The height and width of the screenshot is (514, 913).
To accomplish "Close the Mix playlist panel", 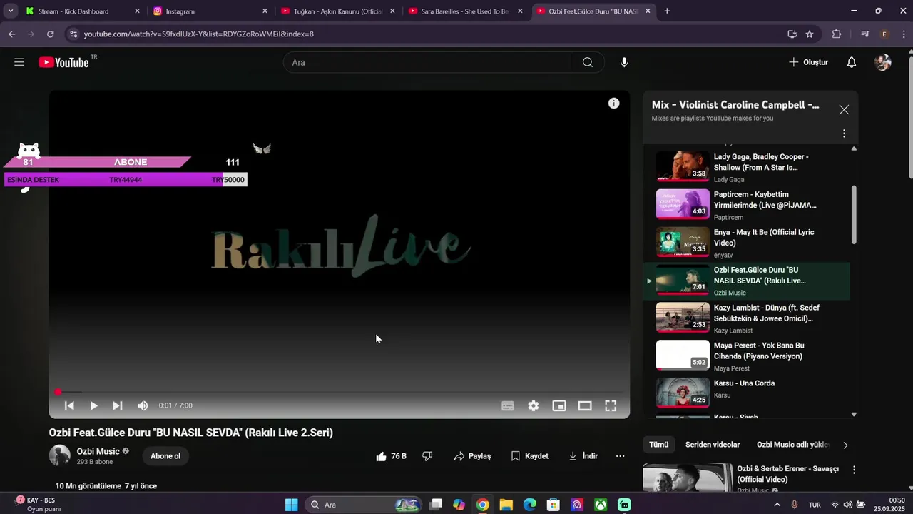I will (x=844, y=110).
